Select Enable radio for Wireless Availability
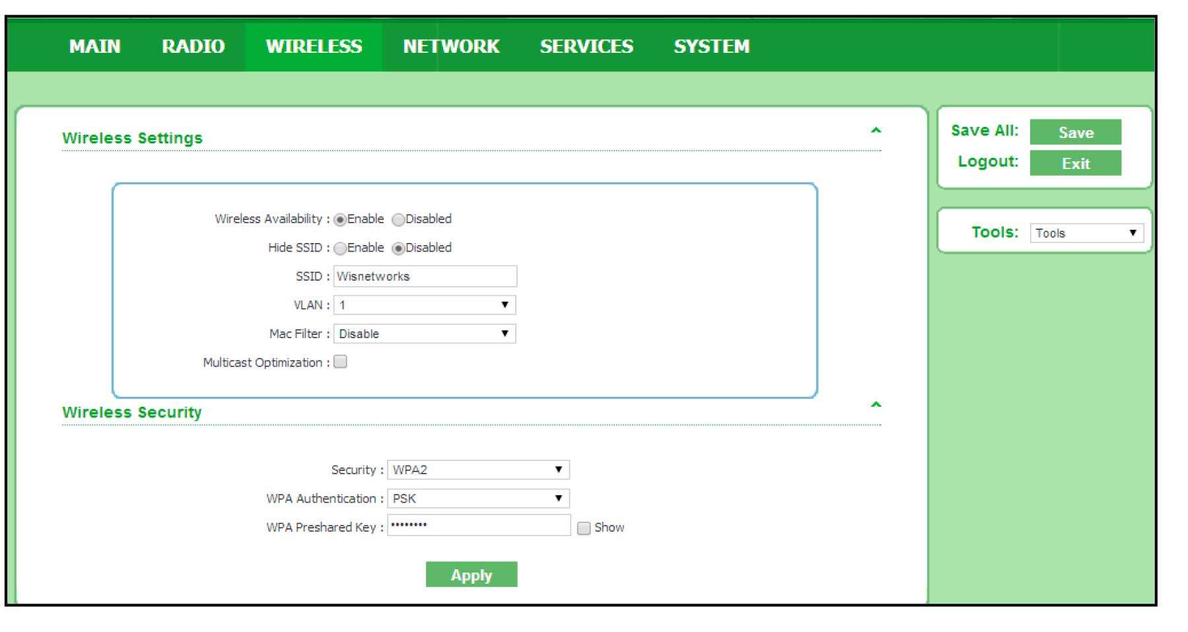The width and height of the screenshot is (1188, 632). click(339, 219)
